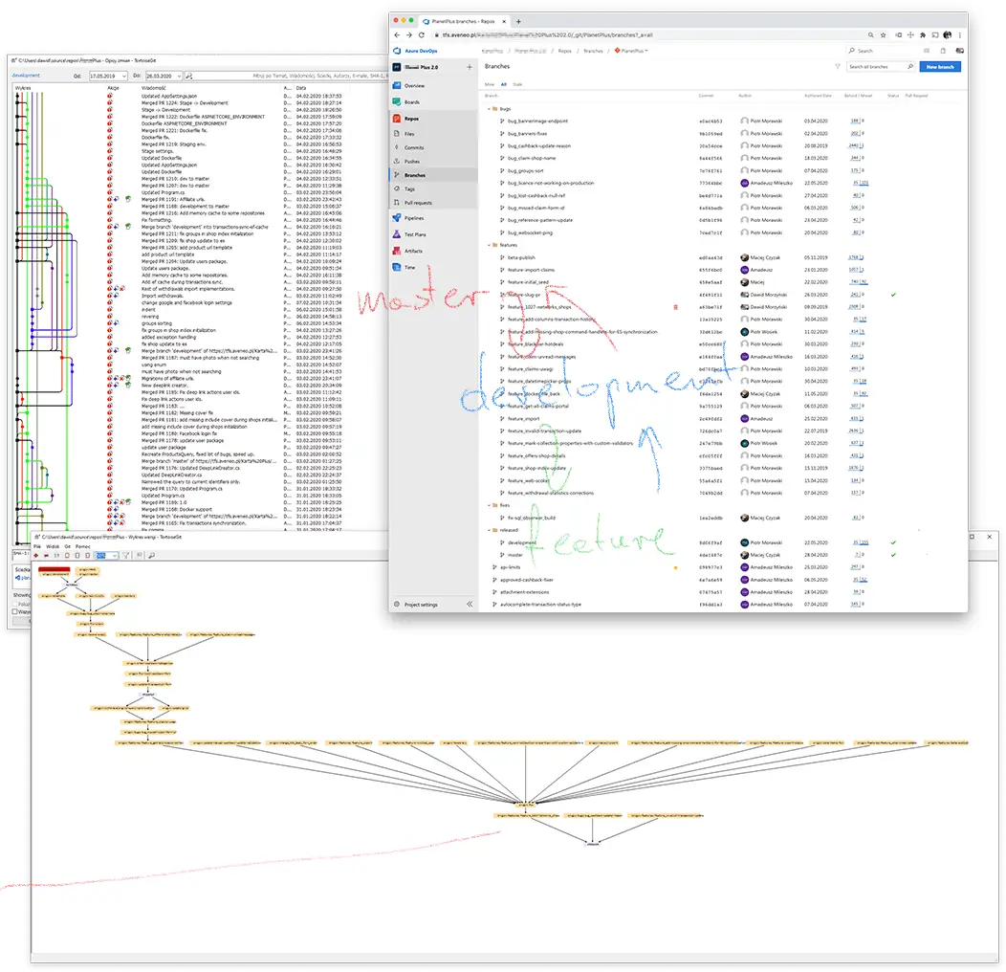Open the Do end date dropdown in TortoiseGit
This screenshot has height=972, width=1006.
pos(179,76)
